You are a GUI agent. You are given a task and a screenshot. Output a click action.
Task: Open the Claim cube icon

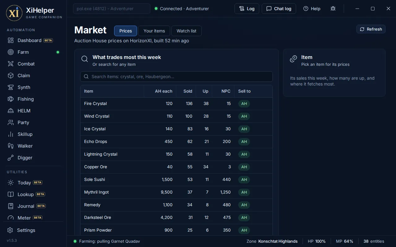tap(11, 76)
